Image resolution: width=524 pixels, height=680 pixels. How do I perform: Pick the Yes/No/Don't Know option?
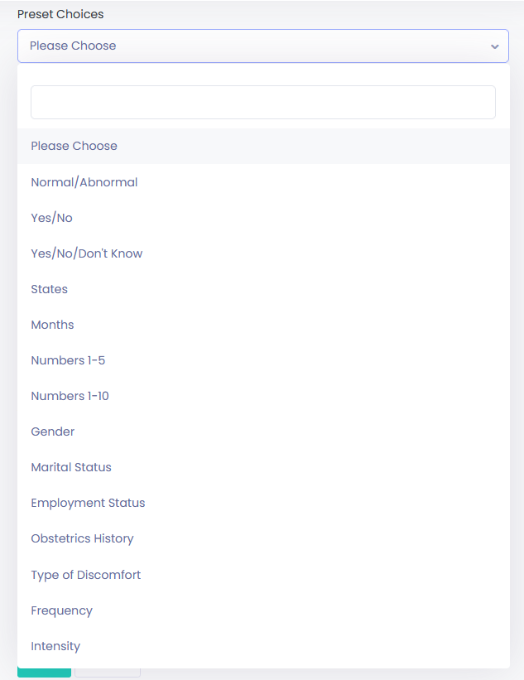click(x=263, y=253)
